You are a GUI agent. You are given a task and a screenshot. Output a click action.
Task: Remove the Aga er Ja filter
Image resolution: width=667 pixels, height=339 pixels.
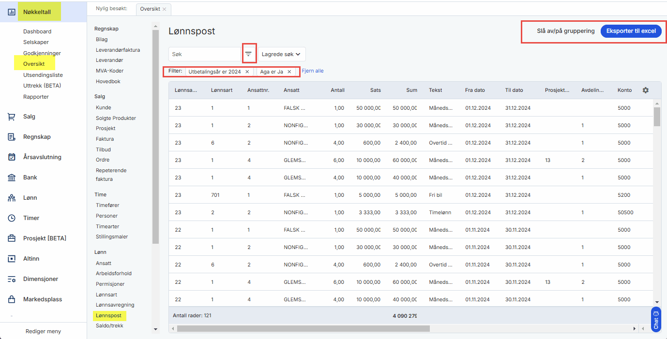coord(289,72)
